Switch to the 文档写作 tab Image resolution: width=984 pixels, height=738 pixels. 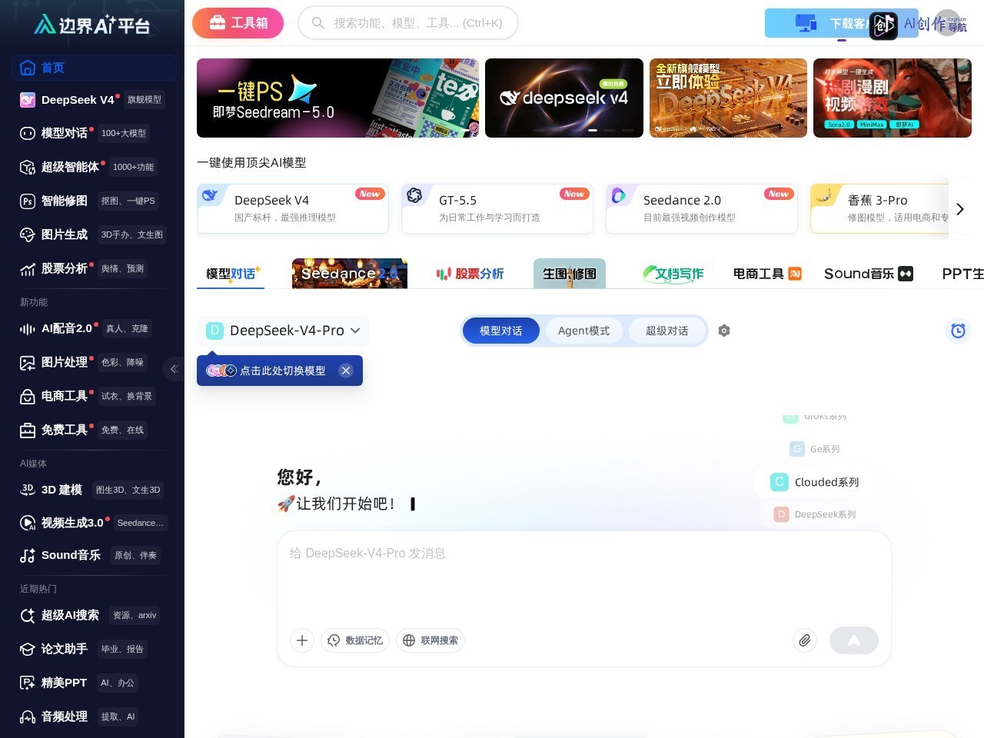pyautogui.click(x=673, y=274)
